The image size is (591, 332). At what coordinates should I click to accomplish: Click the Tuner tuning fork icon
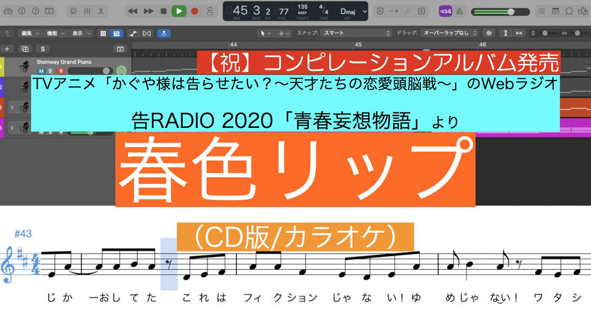(x=408, y=11)
